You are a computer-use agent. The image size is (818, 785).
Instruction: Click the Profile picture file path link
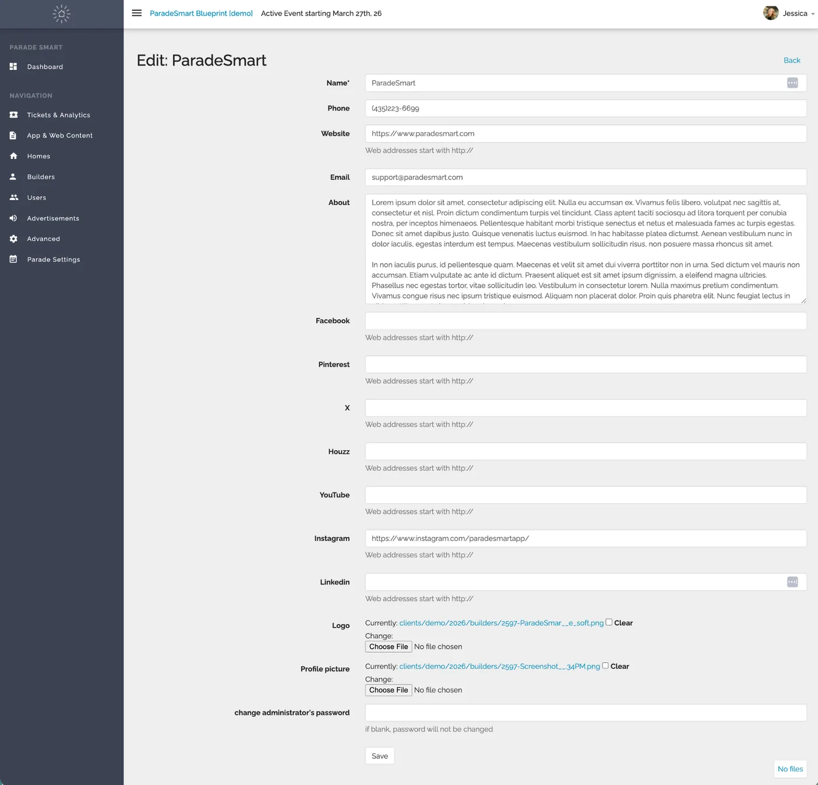point(500,666)
